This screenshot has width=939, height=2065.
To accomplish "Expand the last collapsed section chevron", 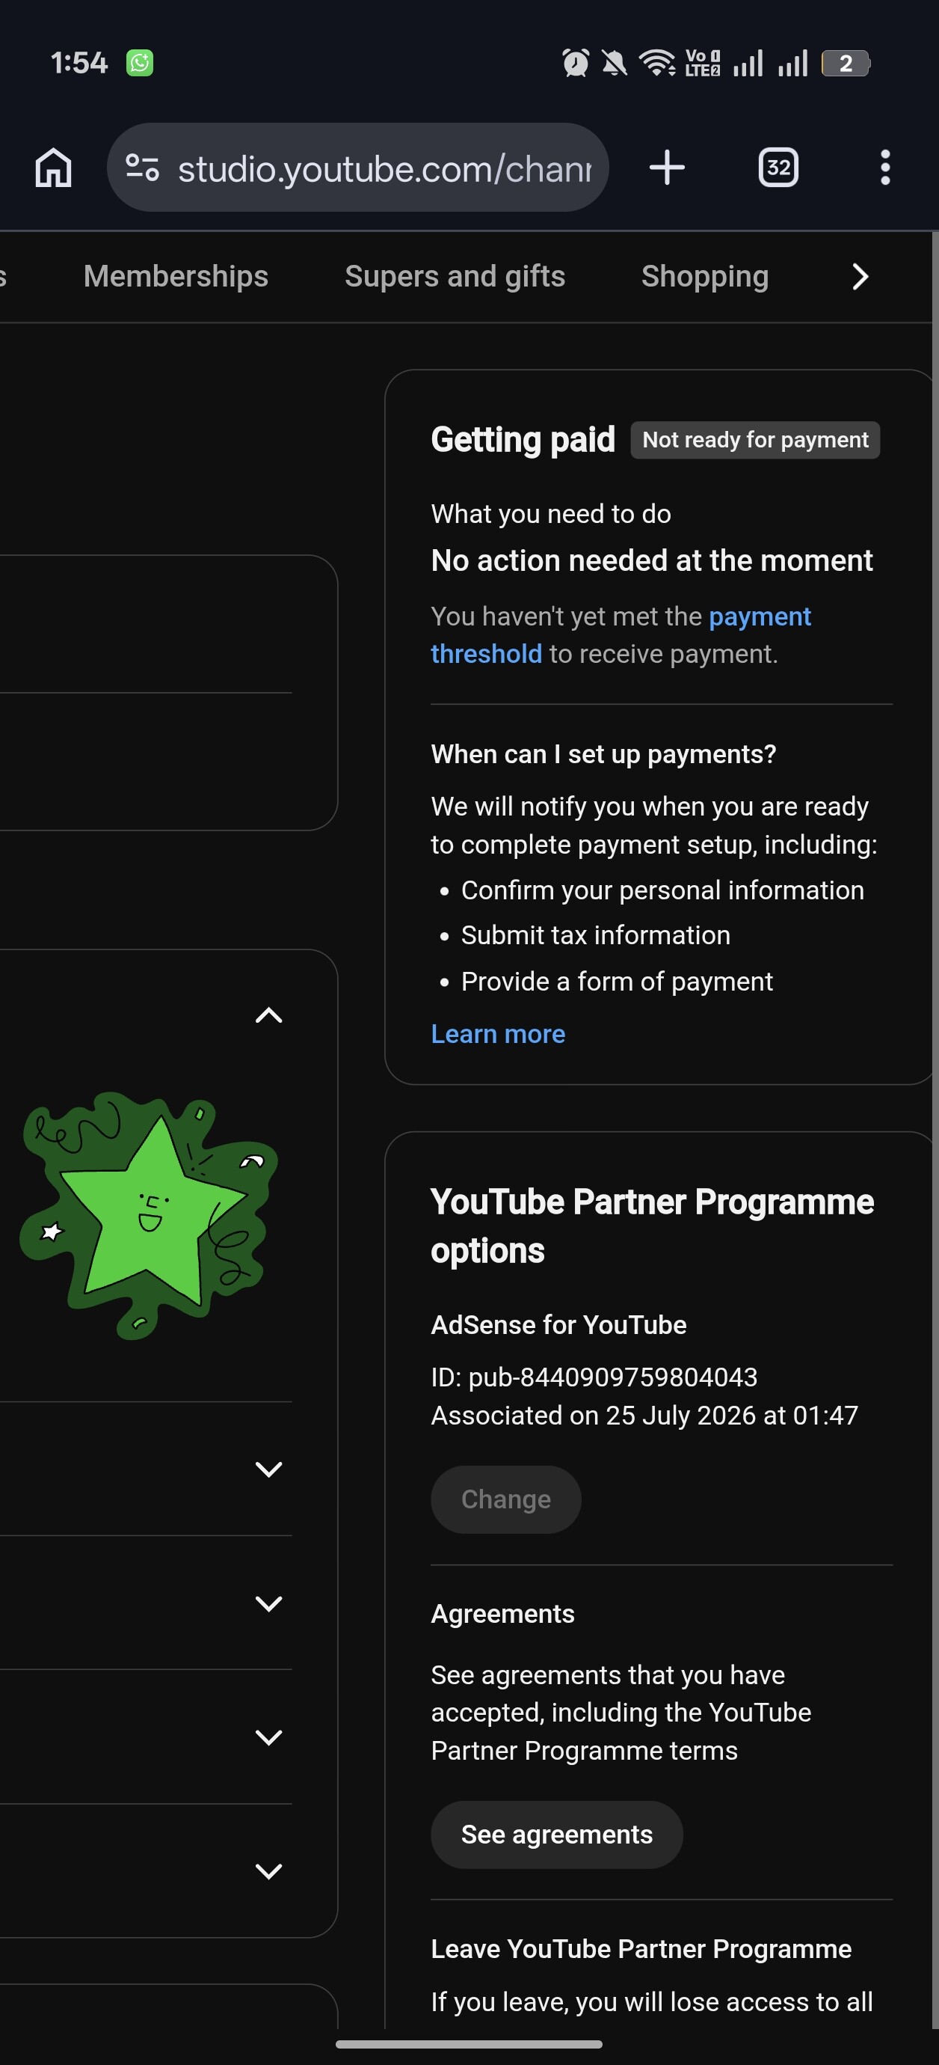I will click(x=268, y=1871).
